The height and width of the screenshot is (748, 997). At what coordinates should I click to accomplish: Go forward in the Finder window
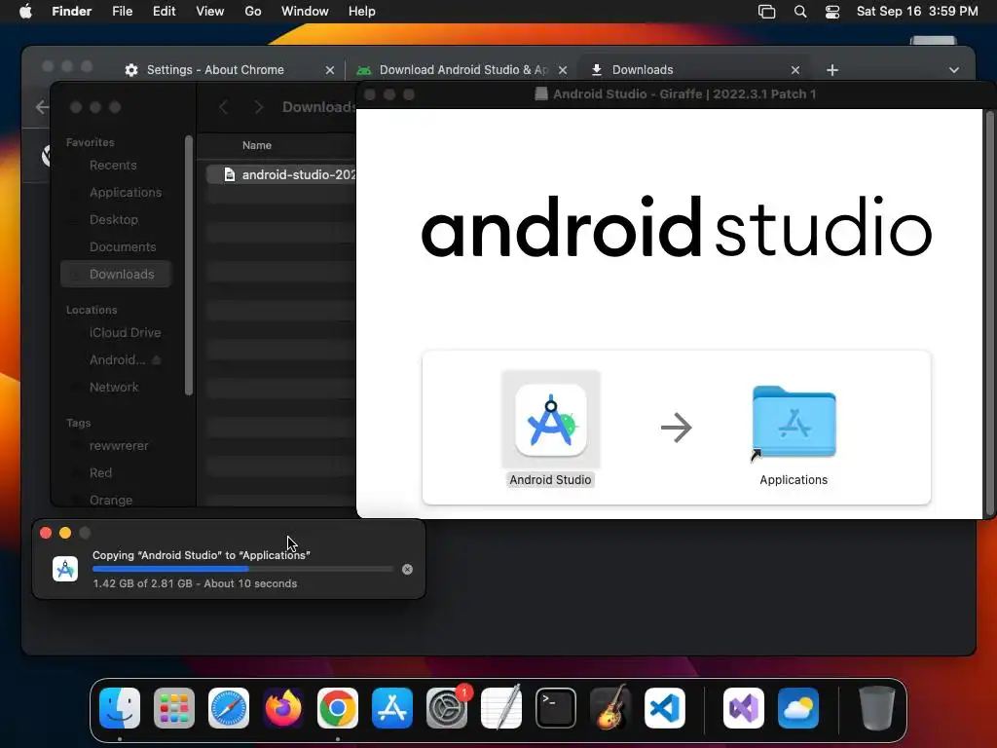pyautogui.click(x=258, y=107)
